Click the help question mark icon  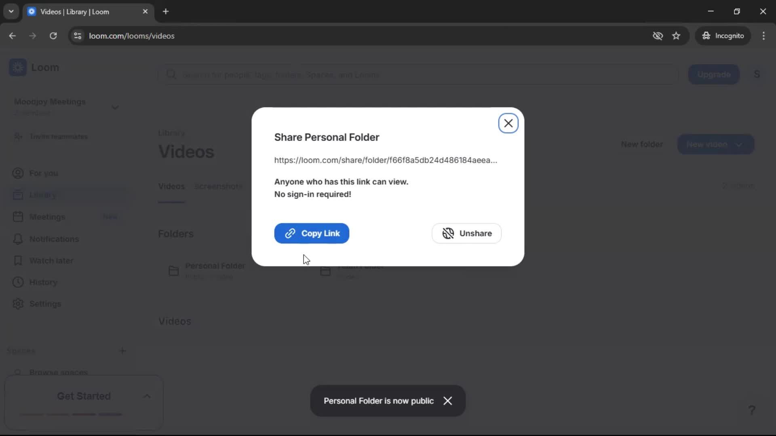pos(752,410)
